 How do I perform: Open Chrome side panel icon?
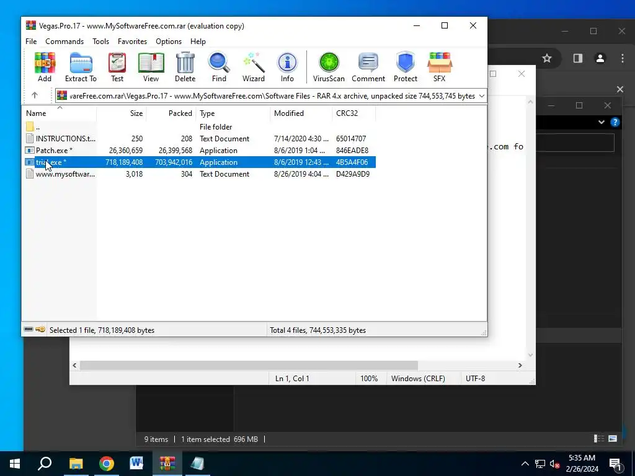tap(578, 58)
